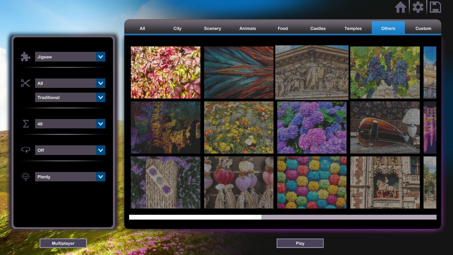Select the colorful umbrellas puzzle thumbnail
Image resolution: width=453 pixels, height=255 pixels.
[311, 182]
